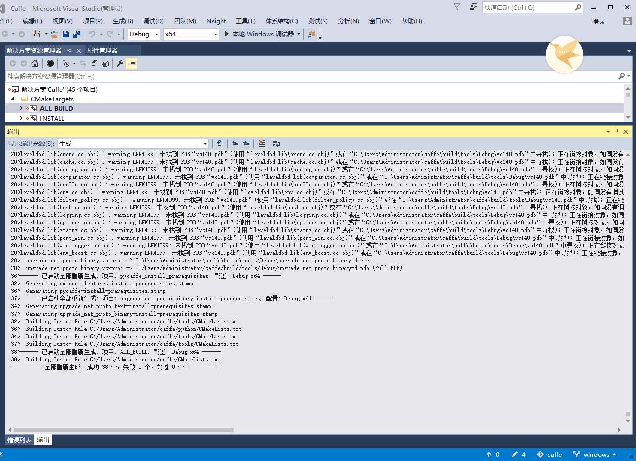636x461 pixels.
Task: Open the Debug configuration dropdown
Action: [x=143, y=34]
